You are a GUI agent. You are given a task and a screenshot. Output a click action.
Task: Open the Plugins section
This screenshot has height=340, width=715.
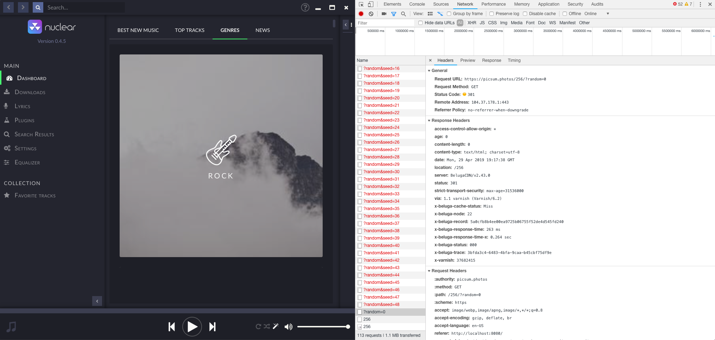click(x=24, y=120)
